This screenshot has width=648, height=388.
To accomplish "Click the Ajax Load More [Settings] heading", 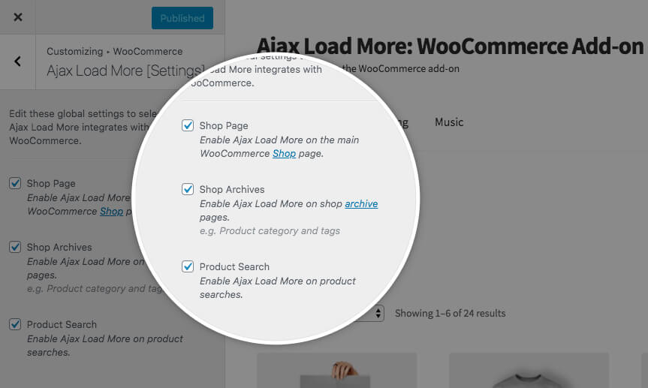I will [125, 71].
